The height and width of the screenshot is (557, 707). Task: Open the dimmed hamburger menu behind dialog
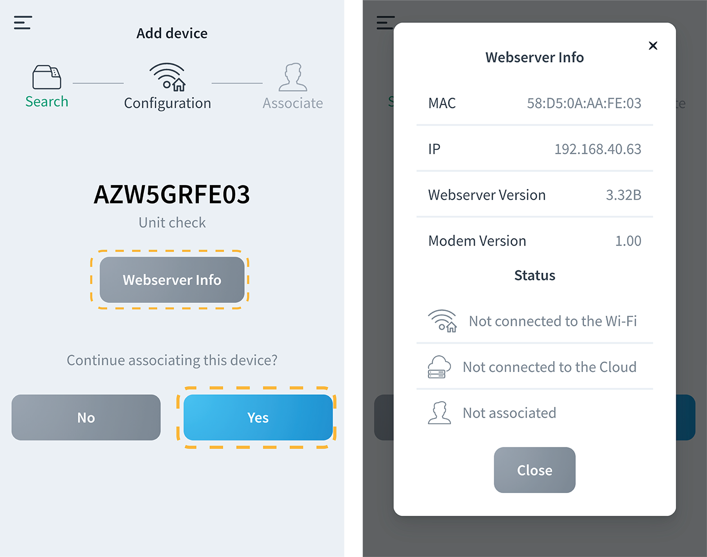click(385, 23)
